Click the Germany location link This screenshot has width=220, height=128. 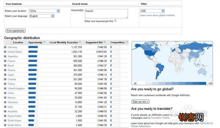coord(12,47)
